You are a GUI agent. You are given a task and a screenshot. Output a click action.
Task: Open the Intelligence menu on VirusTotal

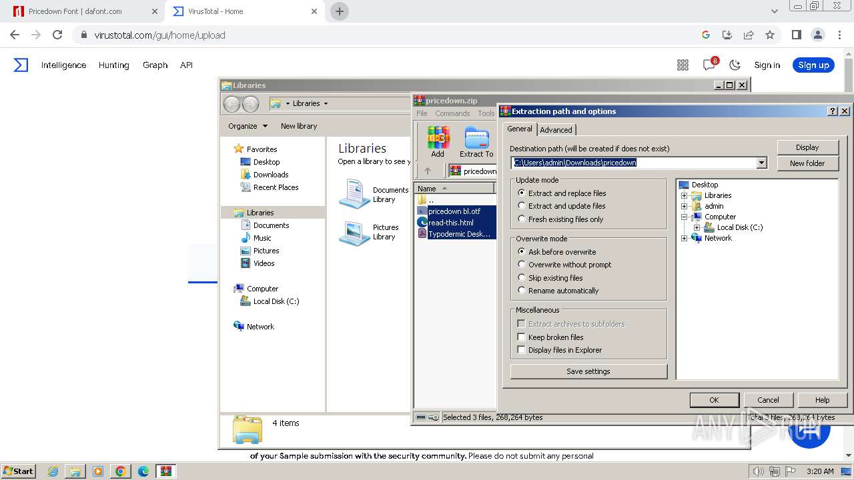63,65
